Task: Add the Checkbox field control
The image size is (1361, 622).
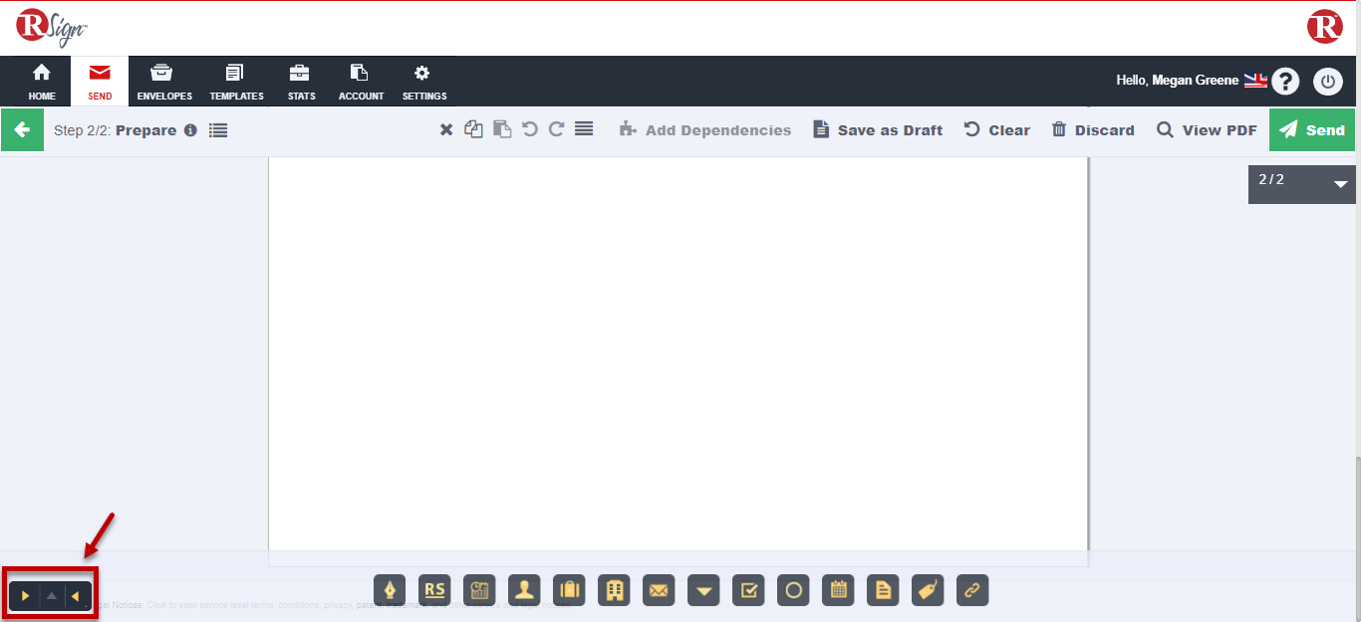Action: pos(748,590)
